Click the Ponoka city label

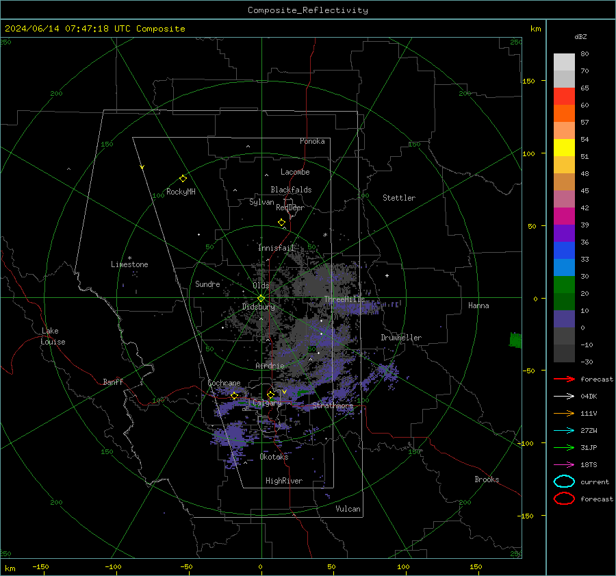pos(312,141)
